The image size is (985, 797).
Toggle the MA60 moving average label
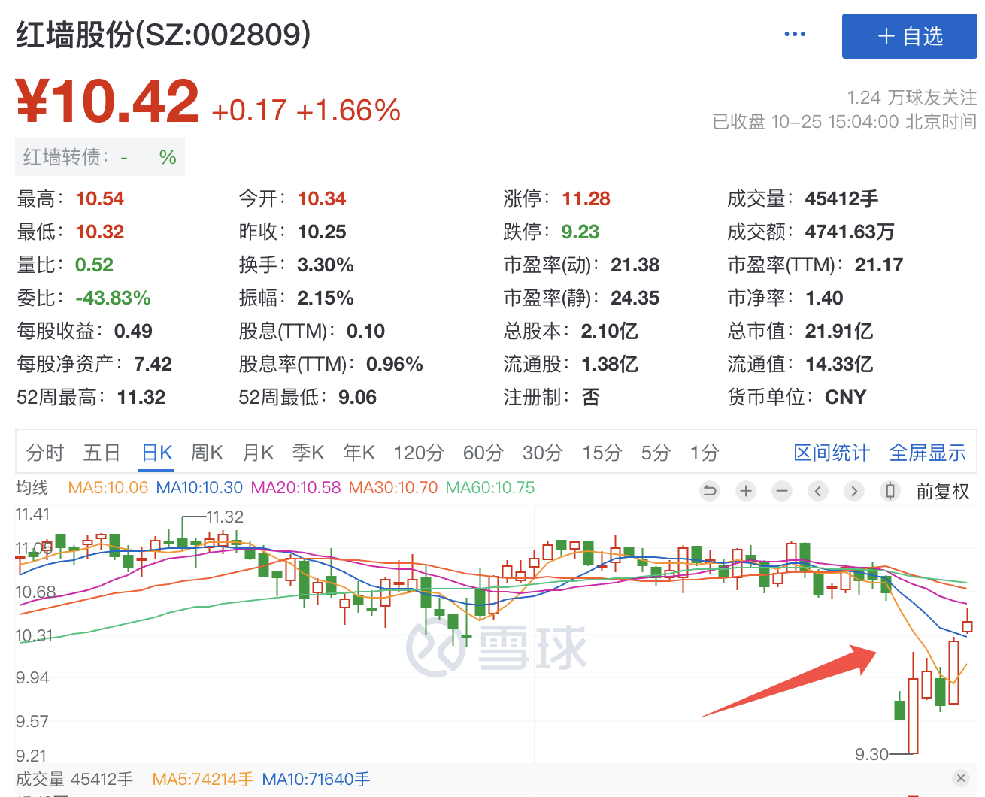490,488
